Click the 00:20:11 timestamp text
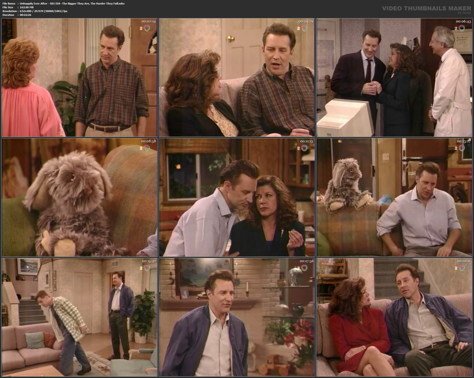 (x=464, y=261)
